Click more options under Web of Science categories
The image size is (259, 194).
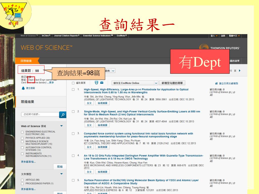(x=28, y=162)
